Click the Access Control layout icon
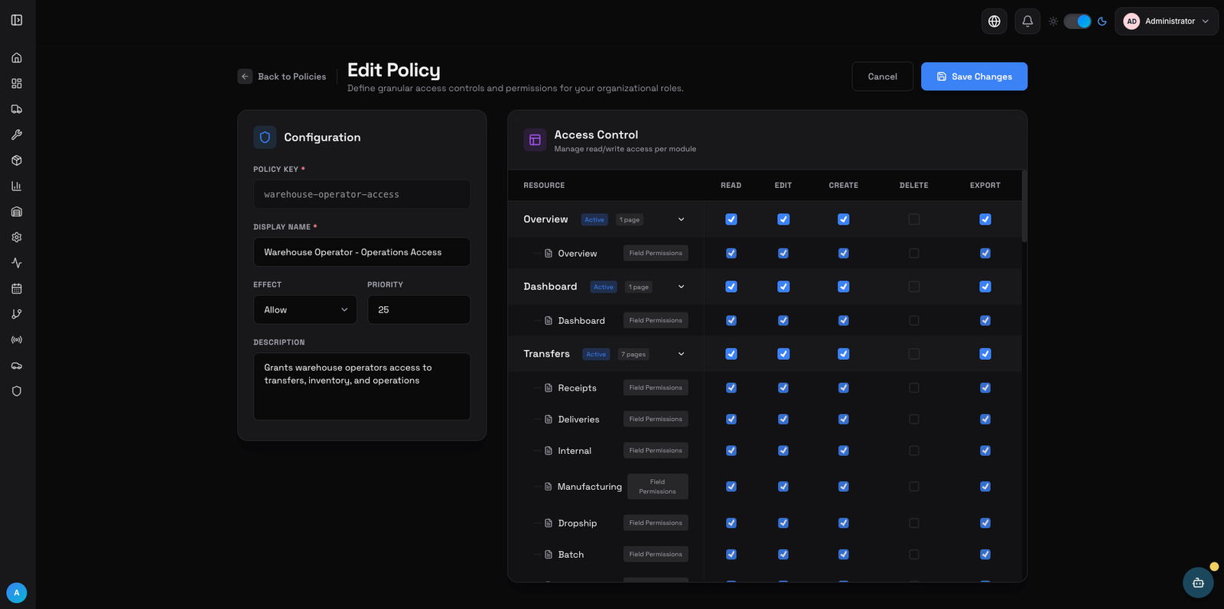The image size is (1224, 609). (x=535, y=140)
